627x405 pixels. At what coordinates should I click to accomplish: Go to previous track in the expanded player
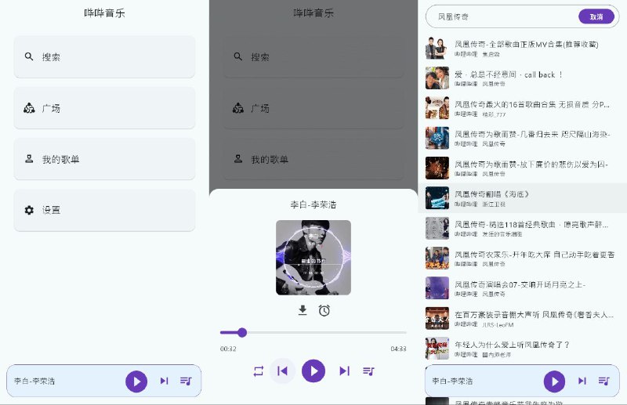click(282, 371)
